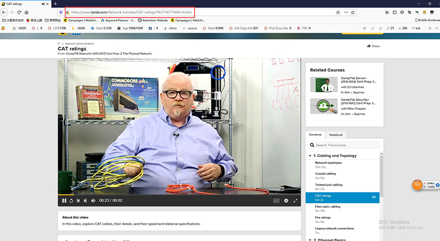Click source in SEO toolbar
The height and width of the screenshot is (241, 440).
tap(190, 29)
